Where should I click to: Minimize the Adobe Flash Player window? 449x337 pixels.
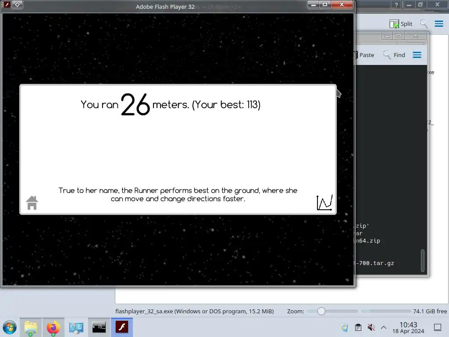(x=314, y=4)
